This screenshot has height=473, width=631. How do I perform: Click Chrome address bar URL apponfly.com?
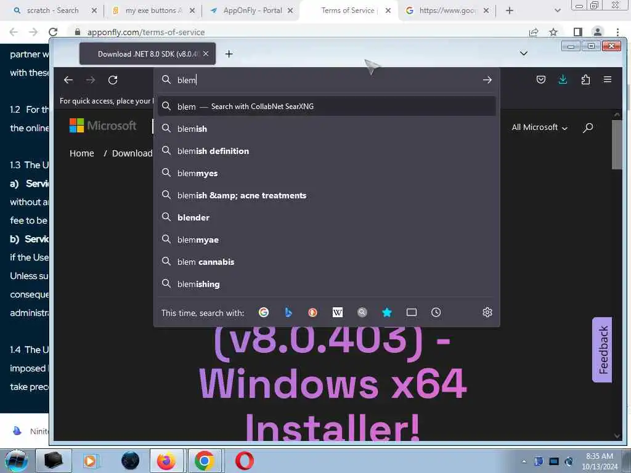pos(146,32)
